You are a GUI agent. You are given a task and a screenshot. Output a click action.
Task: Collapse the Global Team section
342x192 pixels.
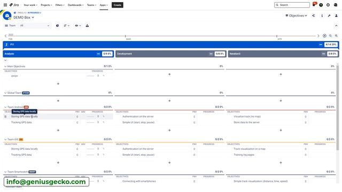pos(5,93)
